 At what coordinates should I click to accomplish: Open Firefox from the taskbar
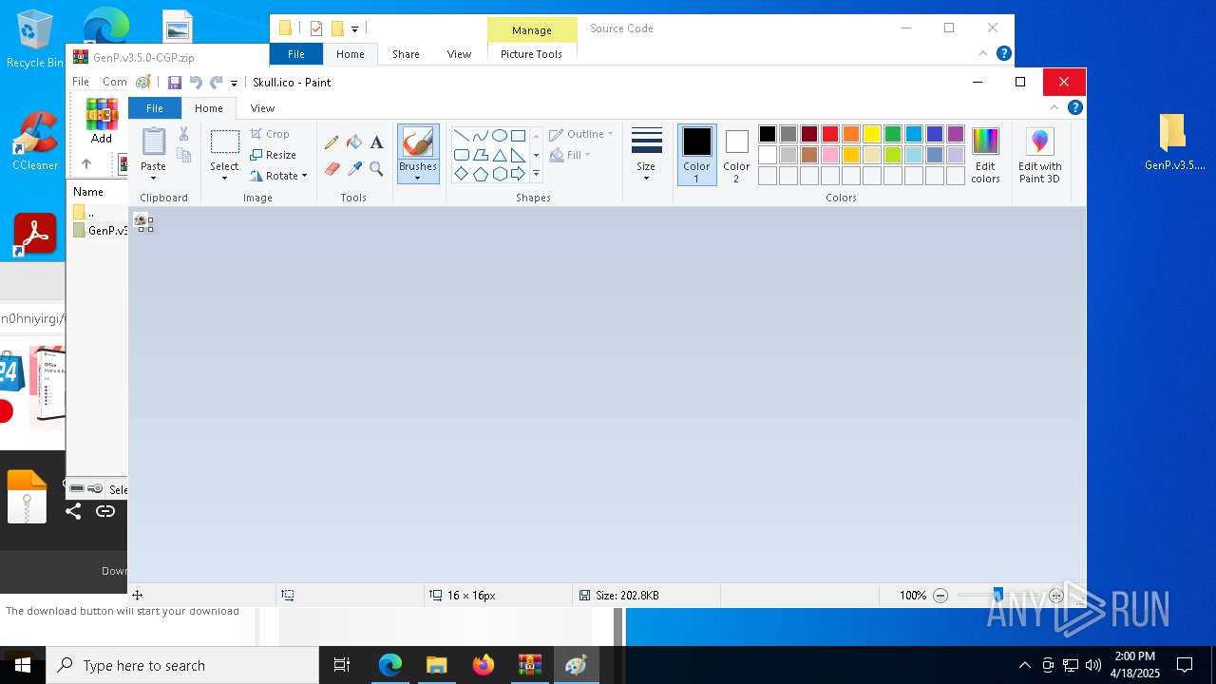(x=483, y=665)
